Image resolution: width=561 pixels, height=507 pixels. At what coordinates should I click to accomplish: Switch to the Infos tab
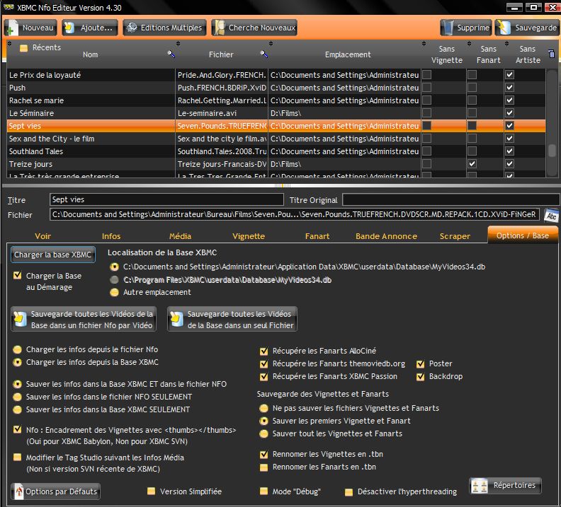click(111, 236)
